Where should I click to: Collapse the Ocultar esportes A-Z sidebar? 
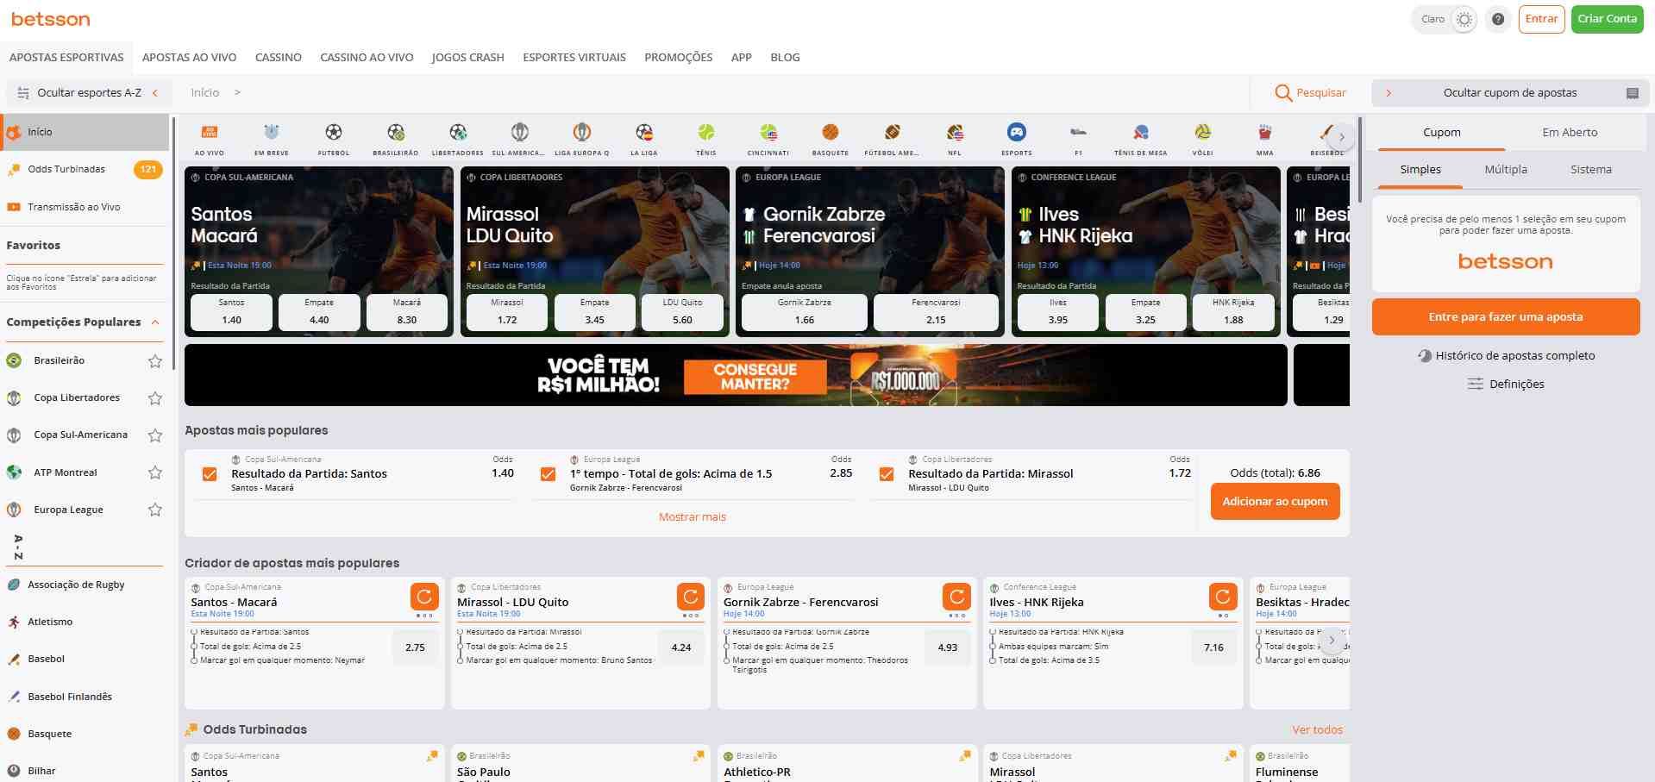tap(155, 93)
